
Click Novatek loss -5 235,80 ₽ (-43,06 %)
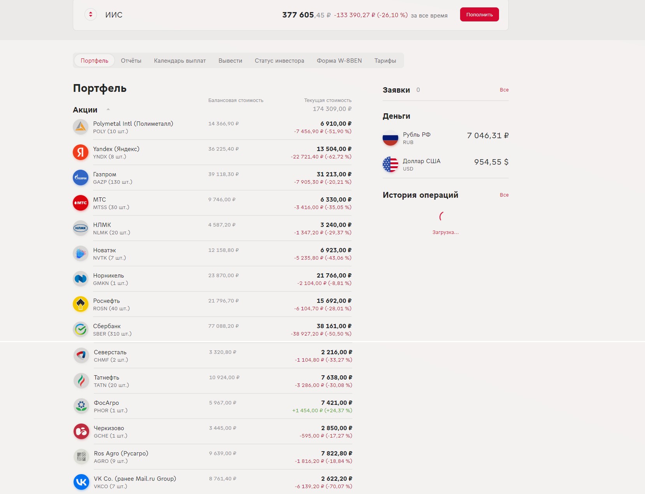(323, 258)
